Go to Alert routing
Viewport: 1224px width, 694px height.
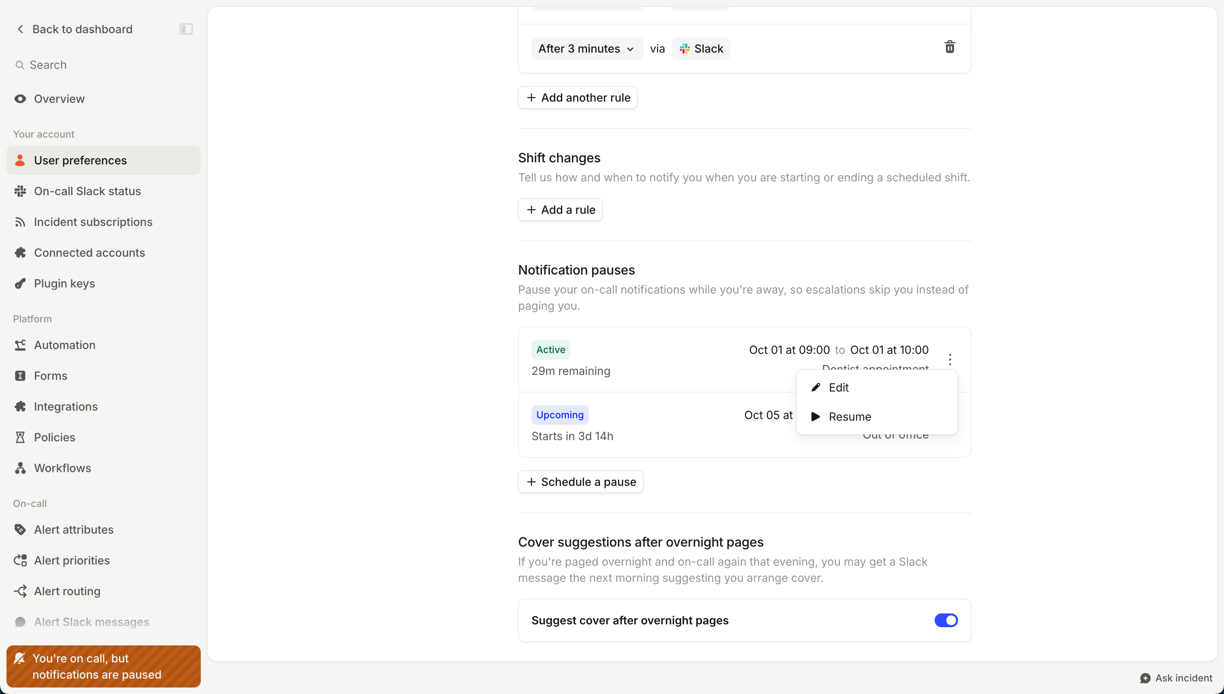click(103, 591)
